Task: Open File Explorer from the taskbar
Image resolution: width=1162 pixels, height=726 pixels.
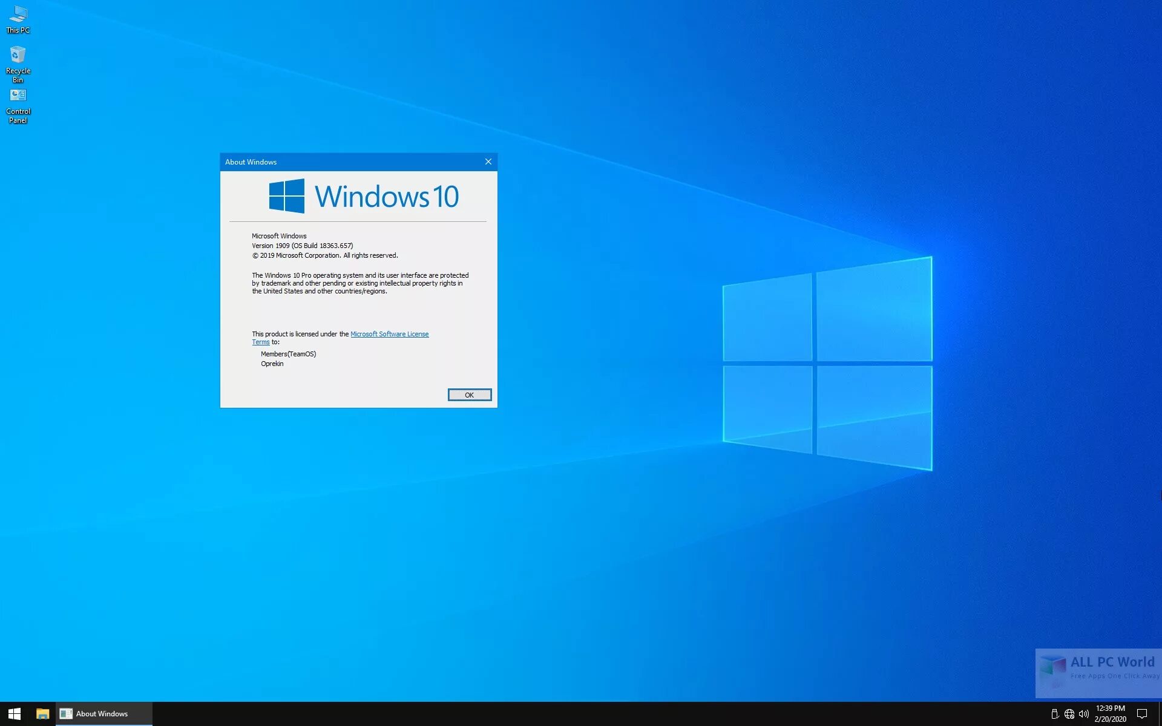Action: [42, 713]
